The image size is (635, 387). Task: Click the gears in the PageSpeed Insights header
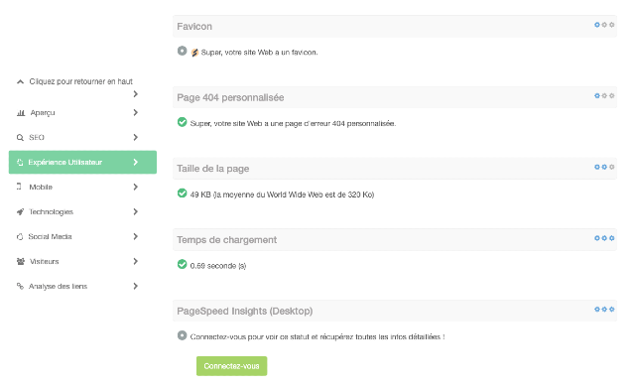[x=604, y=310]
